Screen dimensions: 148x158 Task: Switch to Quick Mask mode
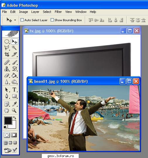(14, 135)
